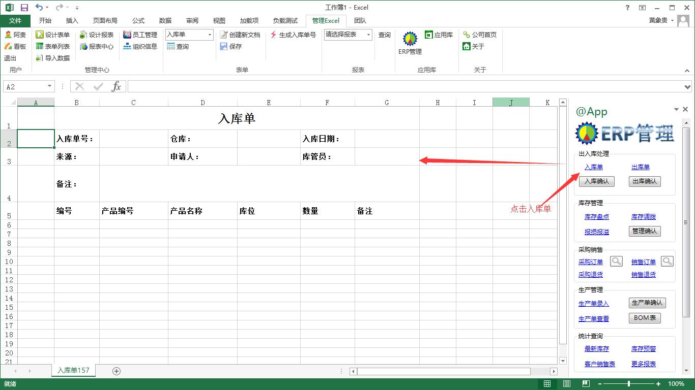The height and width of the screenshot is (390, 695).
Task: Search purchase orders magnifier next to 采购订单
Action: pyautogui.click(x=616, y=262)
